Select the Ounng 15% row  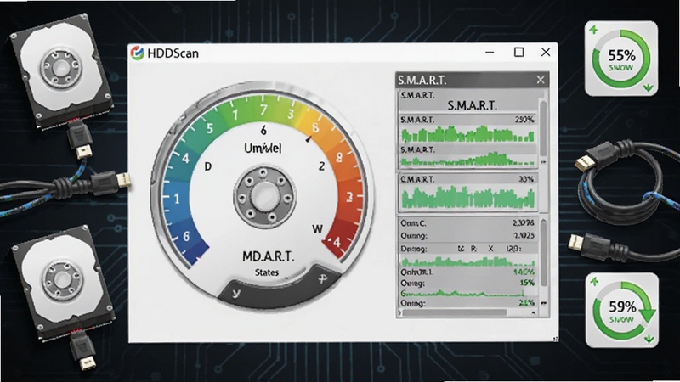click(x=467, y=283)
